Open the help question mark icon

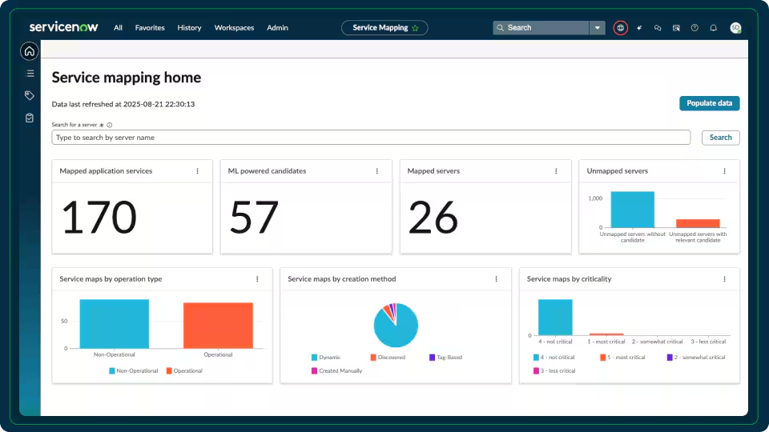point(695,28)
